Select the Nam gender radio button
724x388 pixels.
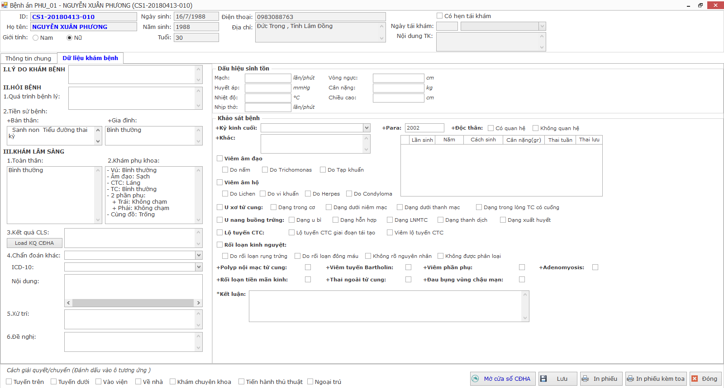point(35,37)
